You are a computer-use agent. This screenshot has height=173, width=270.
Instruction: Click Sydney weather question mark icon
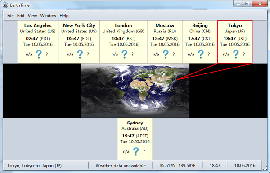pyautogui.click(x=136, y=152)
